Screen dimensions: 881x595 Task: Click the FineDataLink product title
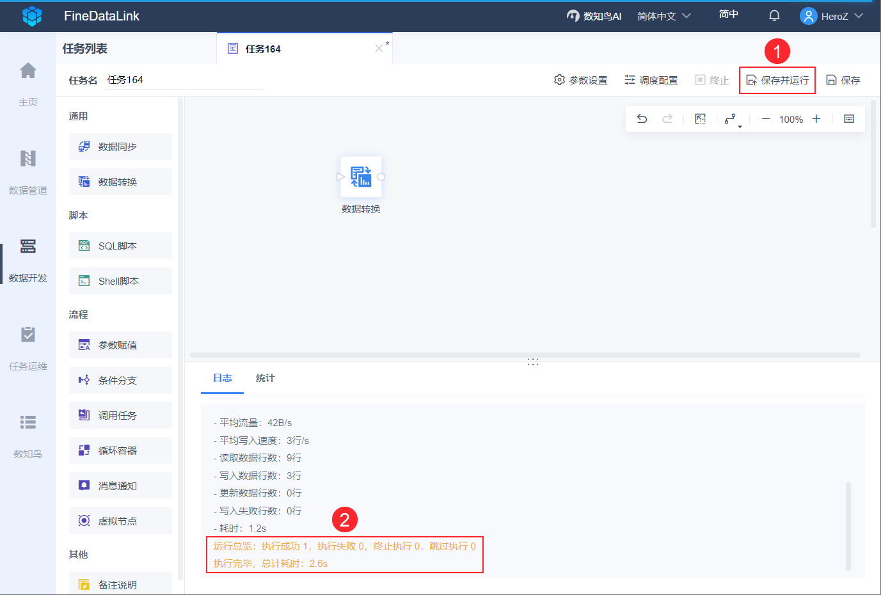click(102, 16)
